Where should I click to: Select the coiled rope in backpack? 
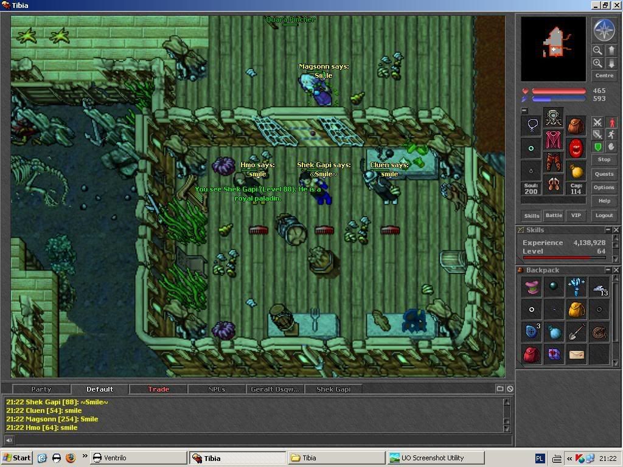tap(599, 331)
